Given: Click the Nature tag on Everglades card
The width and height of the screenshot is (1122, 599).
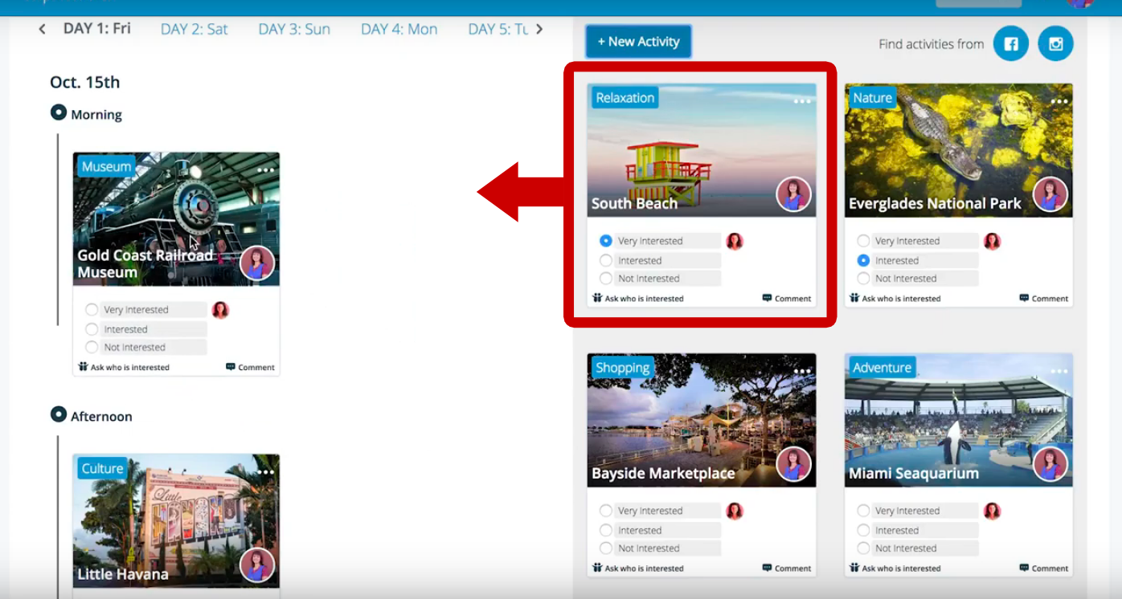Looking at the screenshot, I should [872, 98].
